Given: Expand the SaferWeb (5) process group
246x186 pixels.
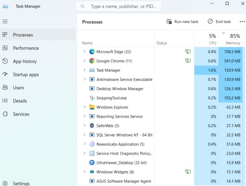Looking at the screenshot, I should pyautogui.click(x=84, y=125).
